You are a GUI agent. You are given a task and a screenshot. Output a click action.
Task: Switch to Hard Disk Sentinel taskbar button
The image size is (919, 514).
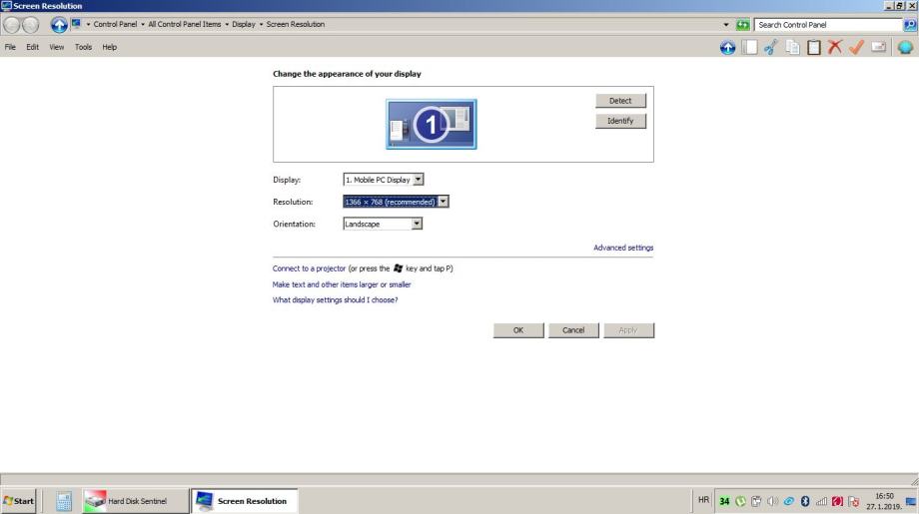point(136,501)
